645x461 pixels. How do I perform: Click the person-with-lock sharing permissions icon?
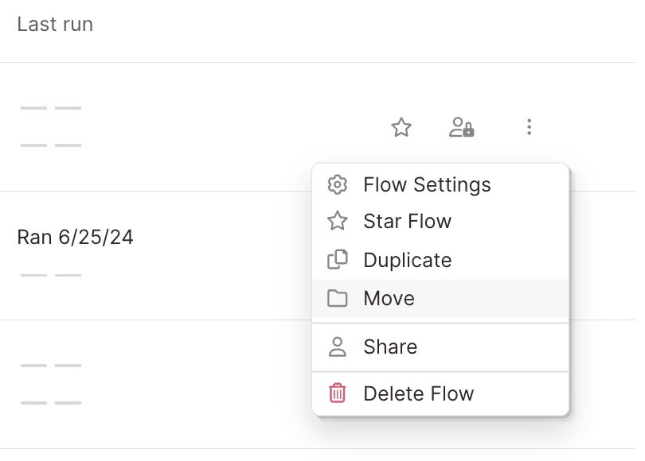(x=462, y=127)
